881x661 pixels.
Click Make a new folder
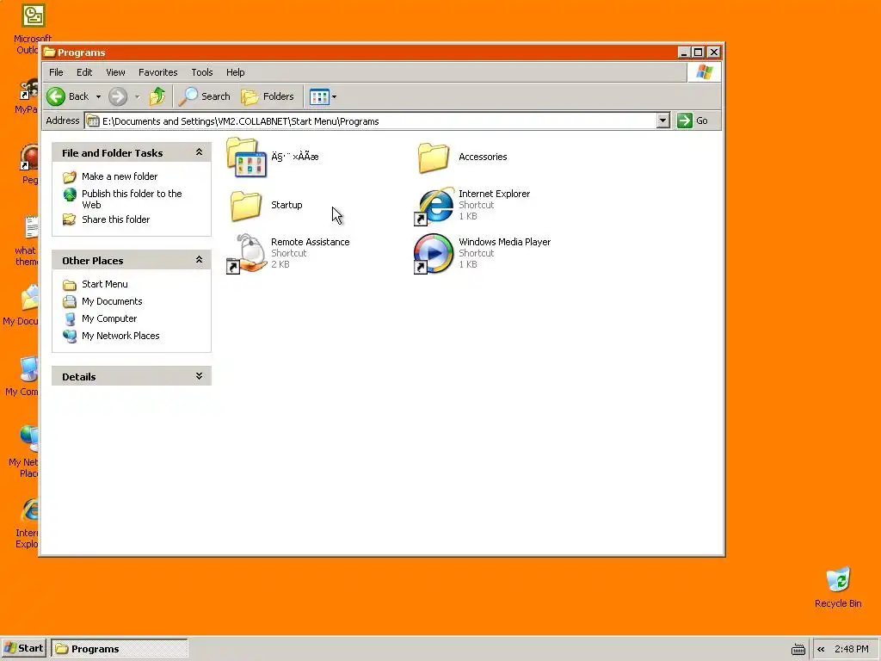point(120,176)
